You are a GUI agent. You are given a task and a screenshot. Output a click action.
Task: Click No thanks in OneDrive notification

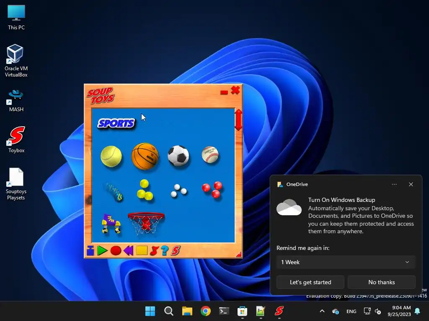tap(381, 282)
